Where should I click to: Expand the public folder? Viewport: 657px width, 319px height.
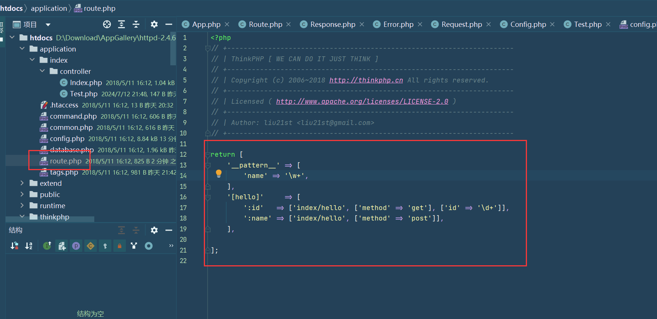[22, 194]
